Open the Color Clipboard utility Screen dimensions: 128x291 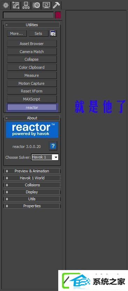coord(32,67)
